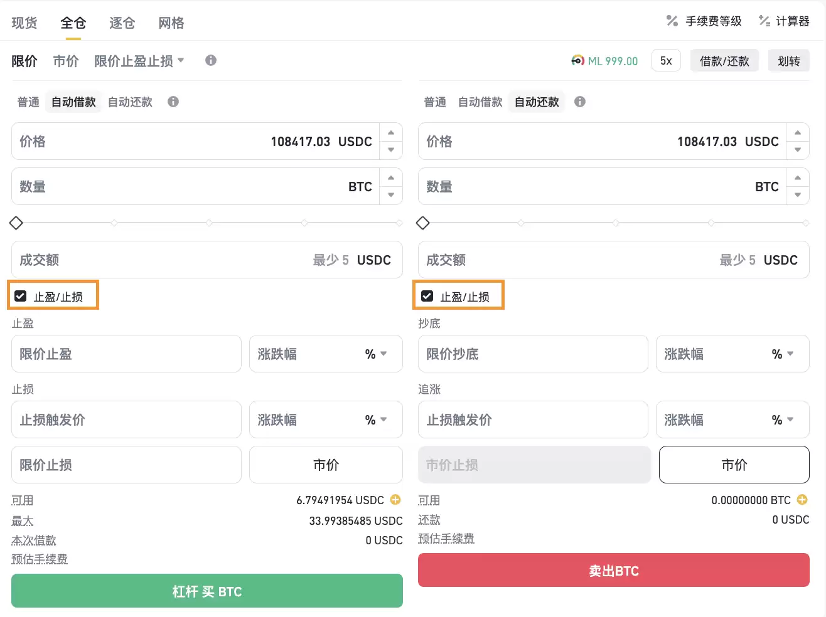Open the 手续费等级 fee rate icon

pyautogui.click(x=672, y=21)
